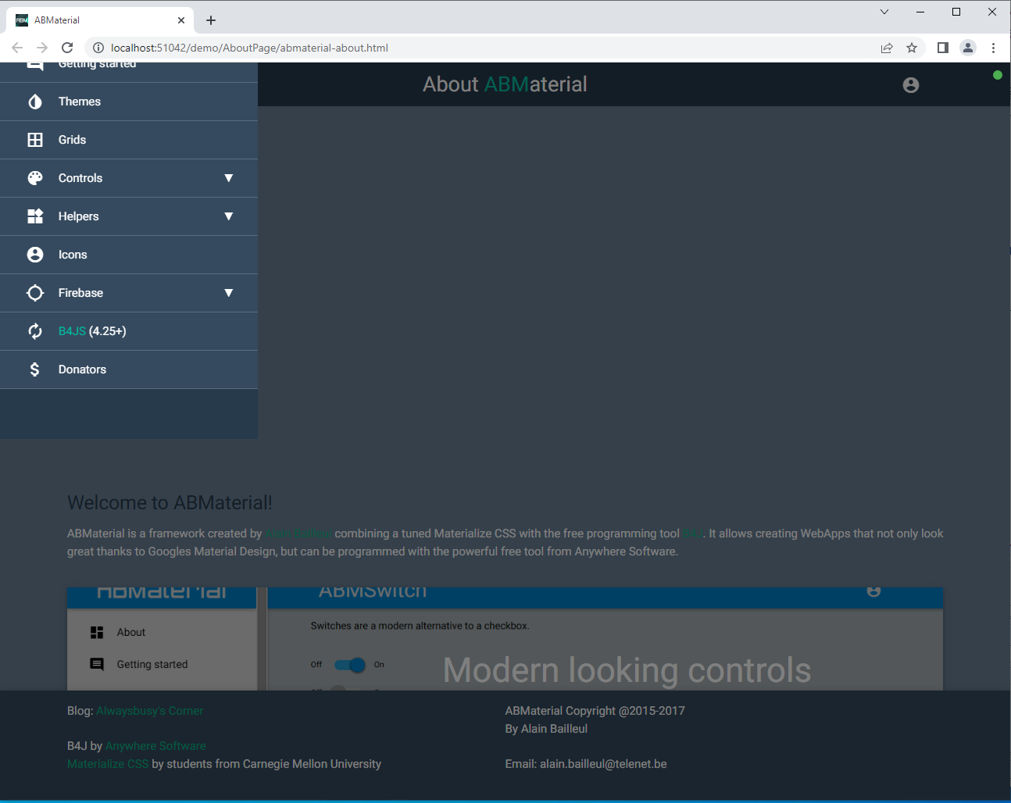Click the green connection status dot
This screenshot has height=803, width=1011.
point(998,75)
